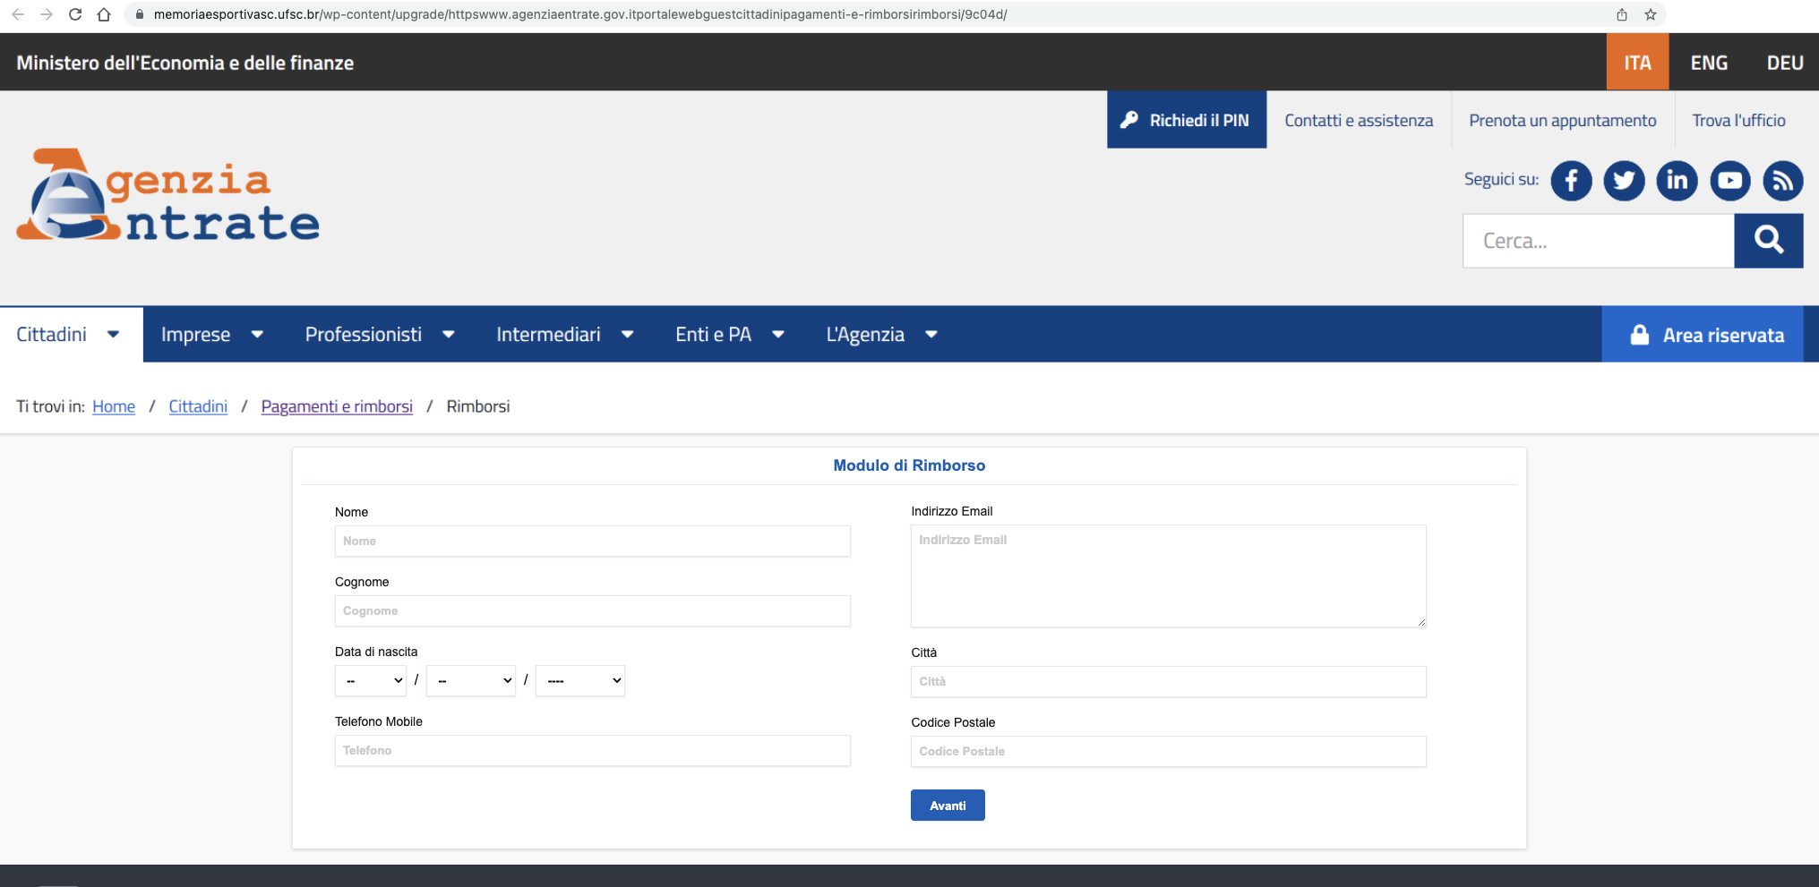
Task: Expand the Professionisti menu
Action: coord(379,335)
